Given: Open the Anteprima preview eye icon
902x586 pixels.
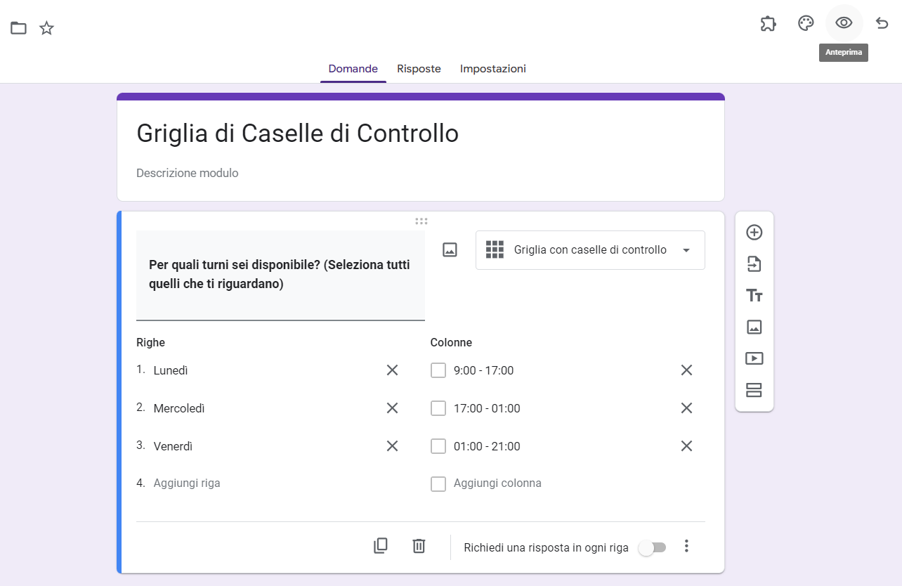Looking at the screenshot, I should [844, 23].
